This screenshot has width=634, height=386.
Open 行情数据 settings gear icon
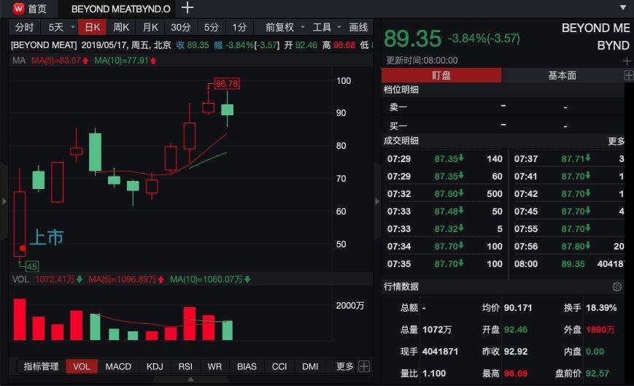pyautogui.click(x=617, y=287)
